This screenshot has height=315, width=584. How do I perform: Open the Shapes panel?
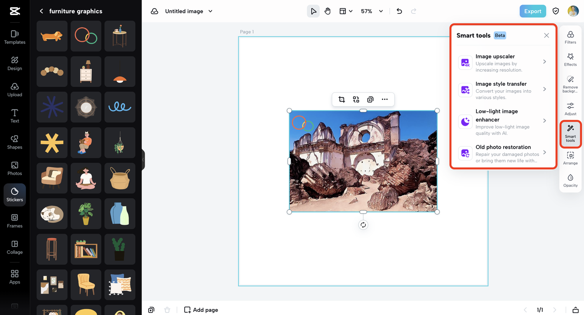tap(15, 142)
